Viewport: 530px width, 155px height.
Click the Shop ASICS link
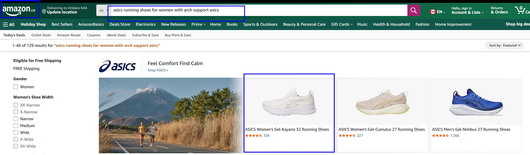157,70
